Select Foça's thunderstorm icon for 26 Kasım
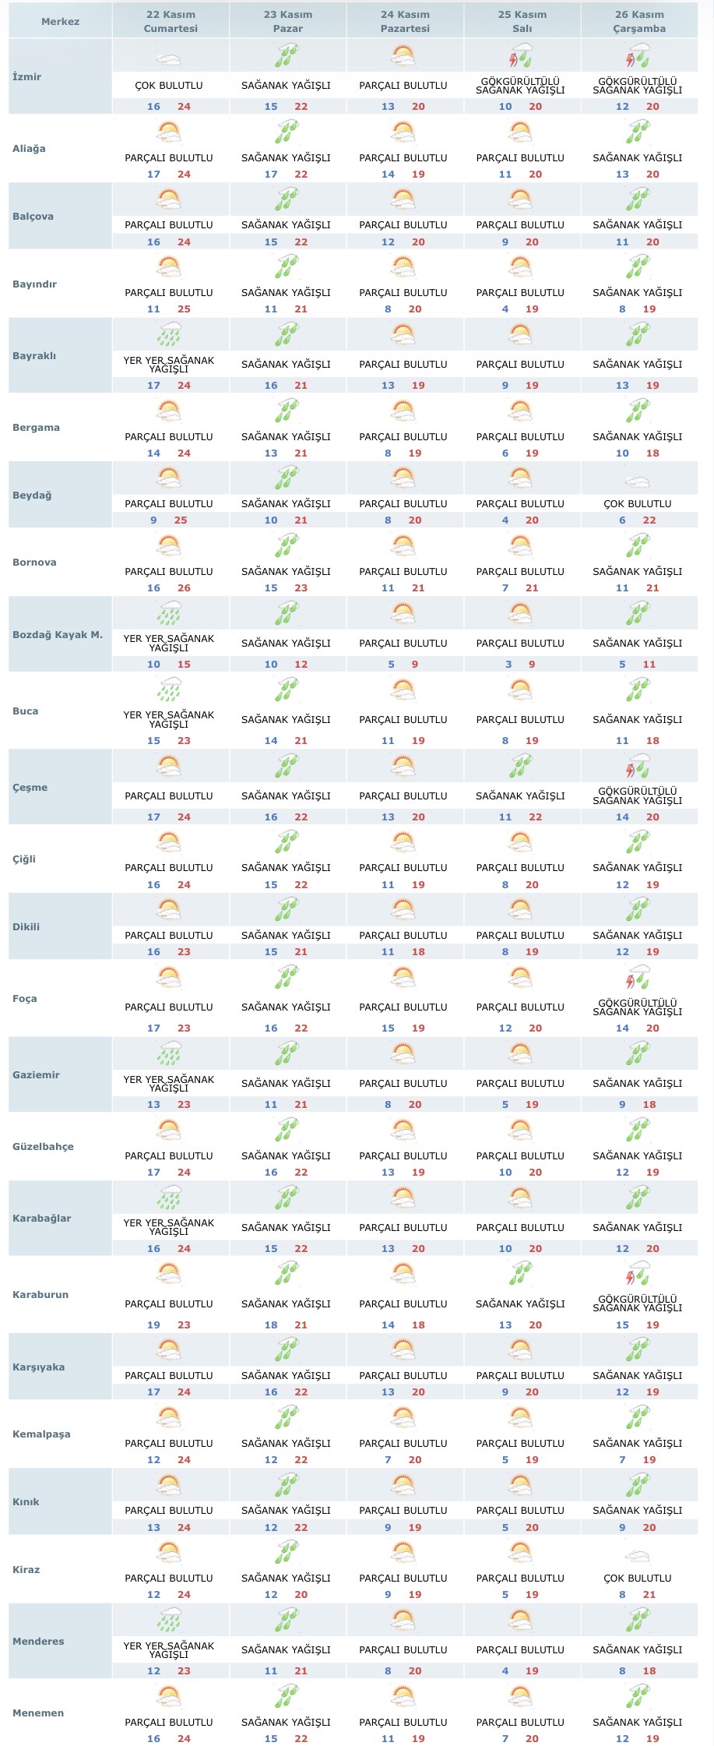Image resolution: width=714 pixels, height=1746 pixels. coord(638,977)
